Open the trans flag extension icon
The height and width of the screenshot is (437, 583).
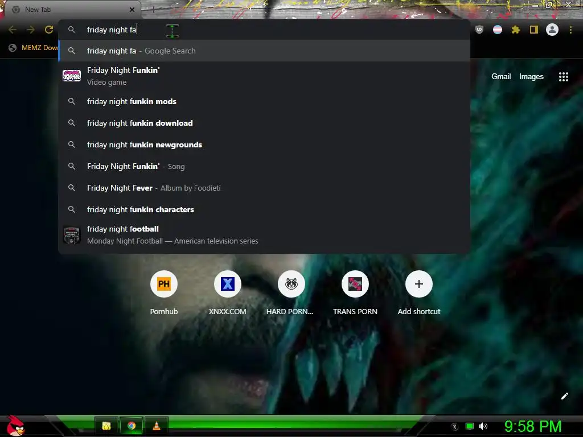(x=498, y=30)
